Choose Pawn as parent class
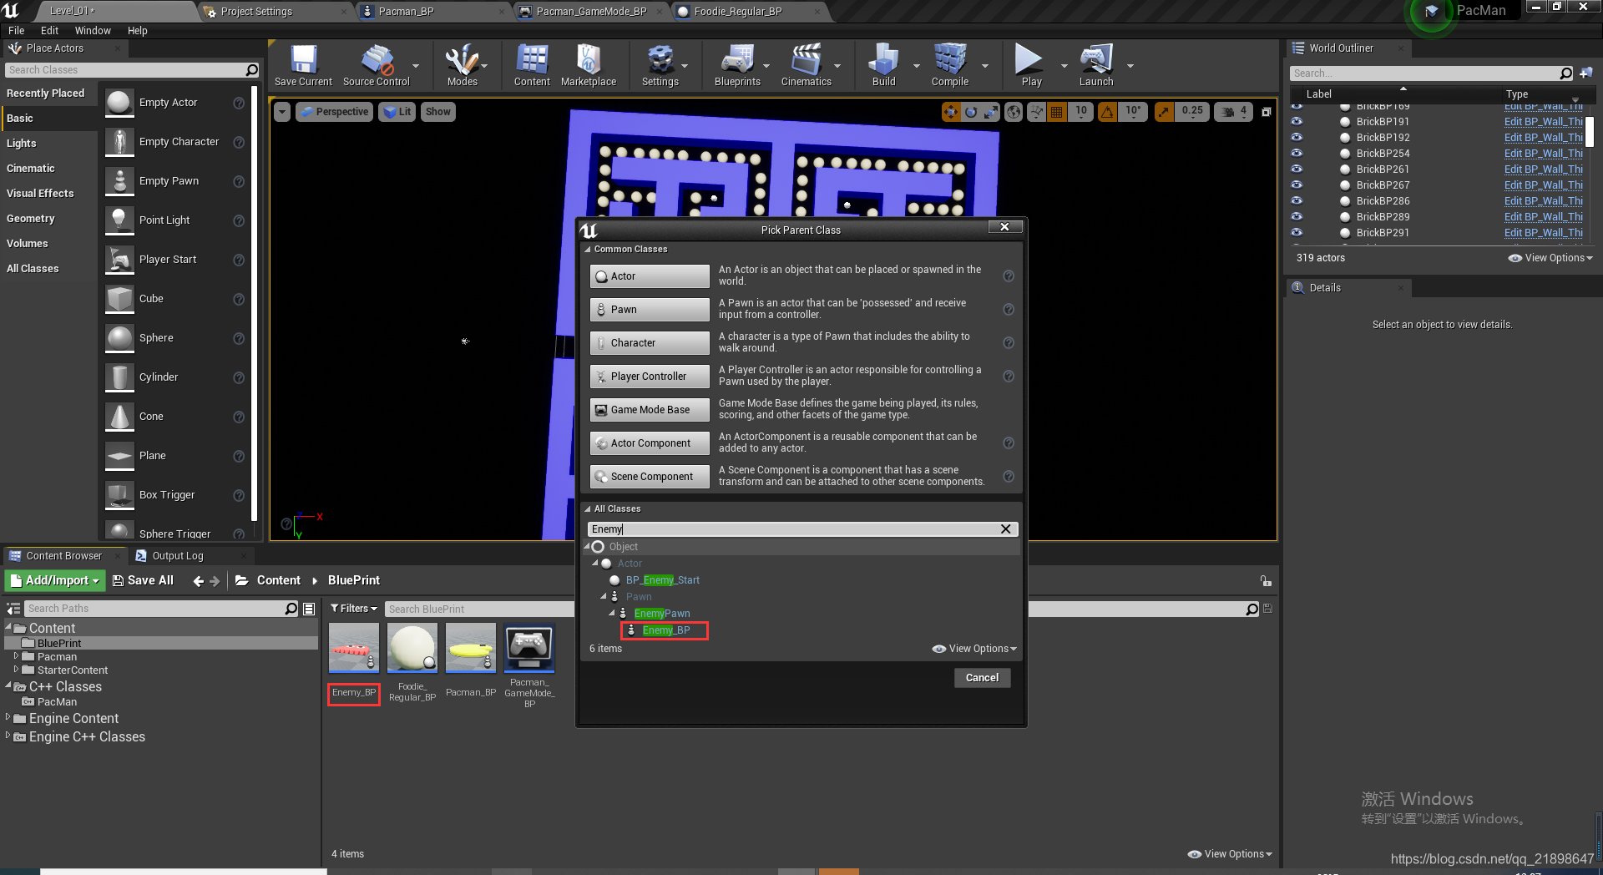 click(x=650, y=310)
